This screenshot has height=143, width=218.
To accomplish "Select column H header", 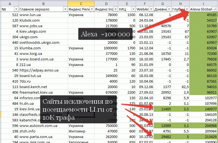I will click(x=180, y=4).
